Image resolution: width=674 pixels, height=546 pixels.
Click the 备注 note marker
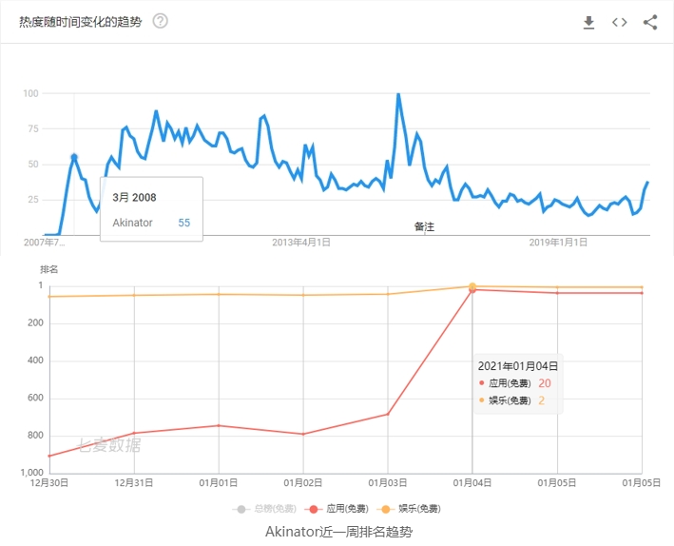424,226
